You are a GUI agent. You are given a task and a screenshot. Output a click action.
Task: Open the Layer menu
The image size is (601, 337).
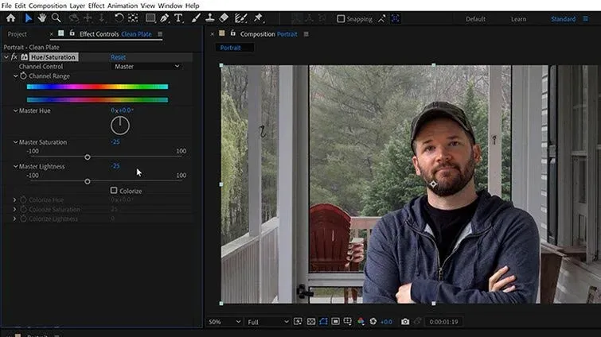pyautogui.click(x=77, y=6)
